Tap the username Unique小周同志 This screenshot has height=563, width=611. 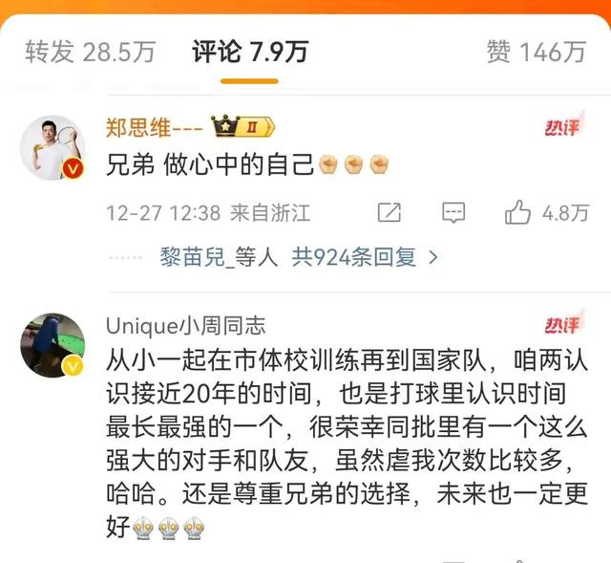[186, 326]
